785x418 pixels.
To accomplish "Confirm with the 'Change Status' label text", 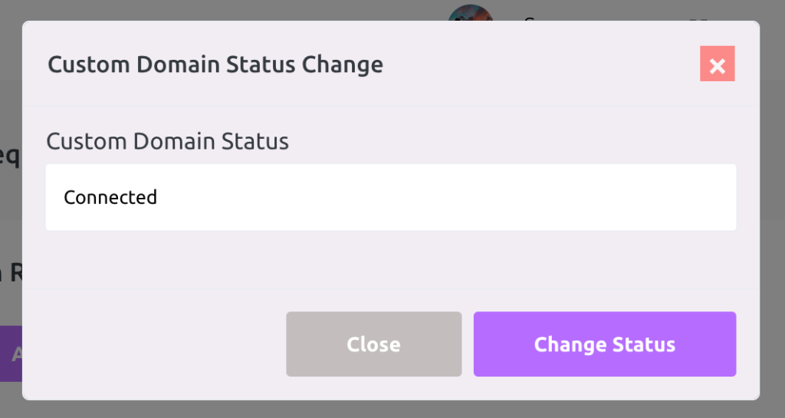I will pyautogui.click(x=605, y=344).
